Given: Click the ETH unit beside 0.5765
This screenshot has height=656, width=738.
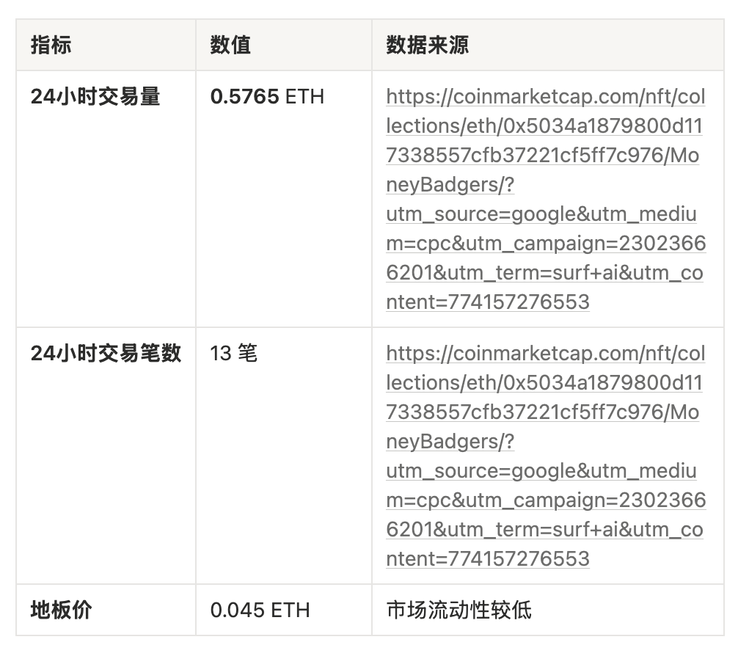Looking at the screenshot, I should pos(304,97).
